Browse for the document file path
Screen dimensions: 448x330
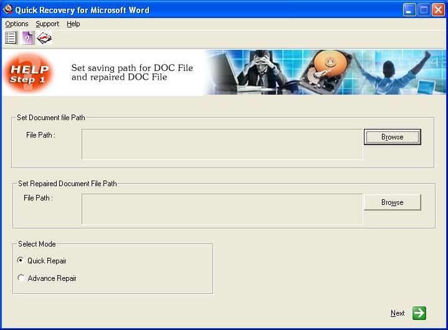pyautogui.click(x=393, y=137)
